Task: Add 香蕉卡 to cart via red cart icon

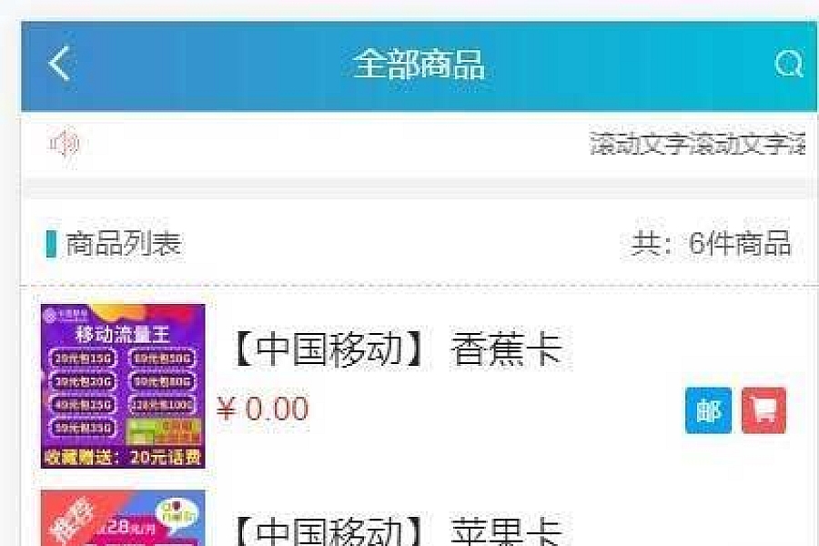Action: [763, 410]
